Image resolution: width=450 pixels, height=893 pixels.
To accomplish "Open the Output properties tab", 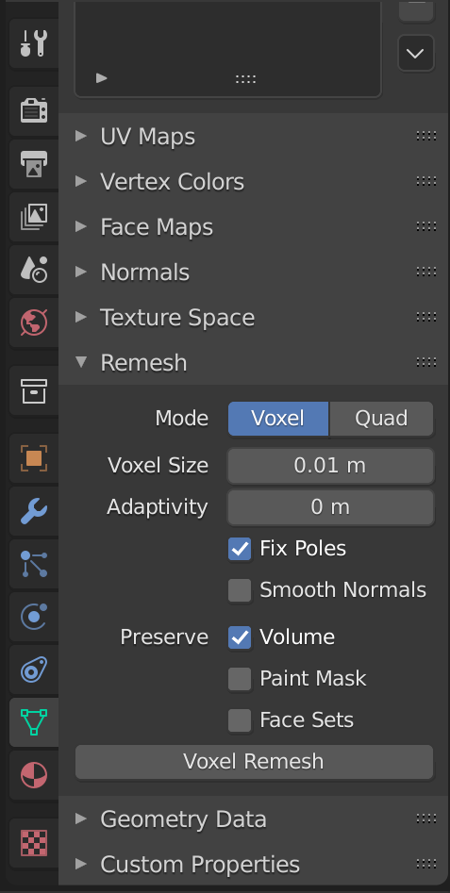I will pyautogui.click(x=34, y=163).
